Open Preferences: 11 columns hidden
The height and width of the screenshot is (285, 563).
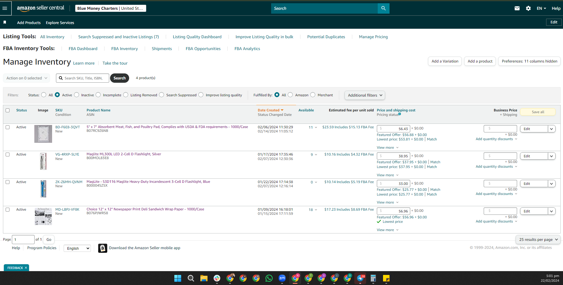click(530, 61)
